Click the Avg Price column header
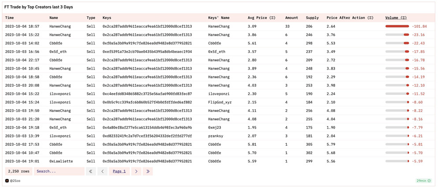This screenshot has width=441, height=189. click(x=261, y=18)
